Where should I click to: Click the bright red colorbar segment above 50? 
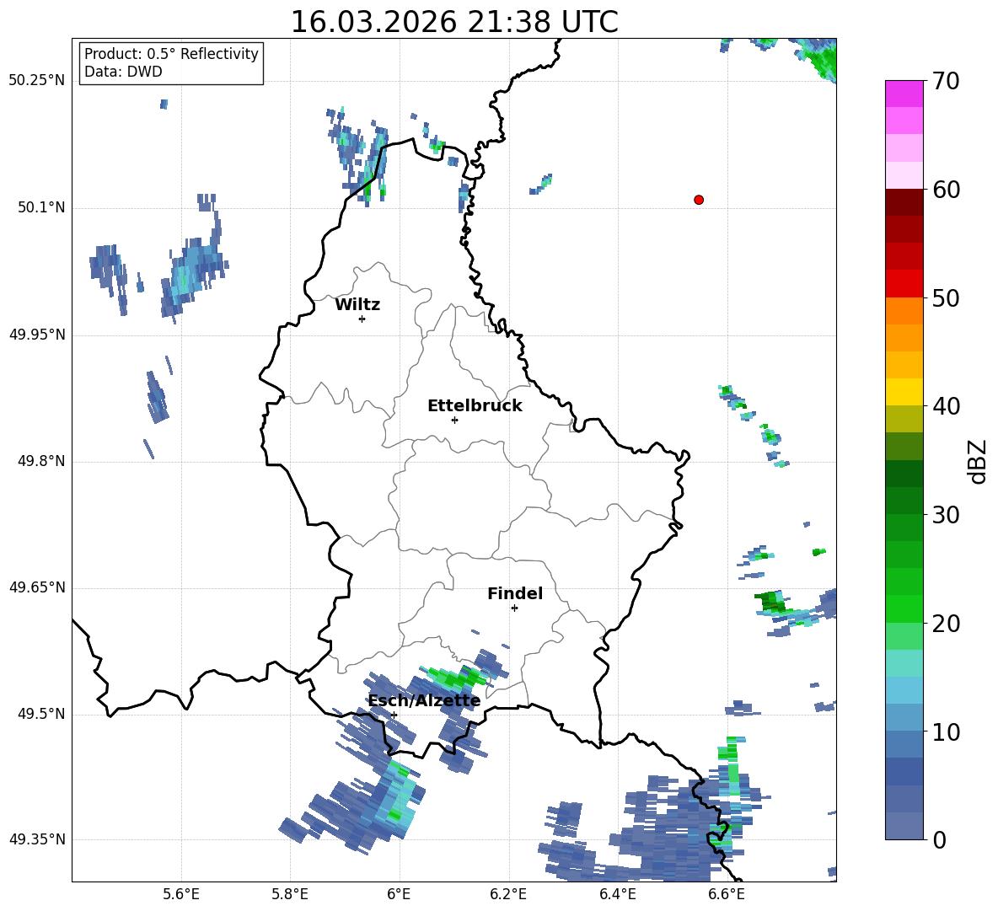904,284
